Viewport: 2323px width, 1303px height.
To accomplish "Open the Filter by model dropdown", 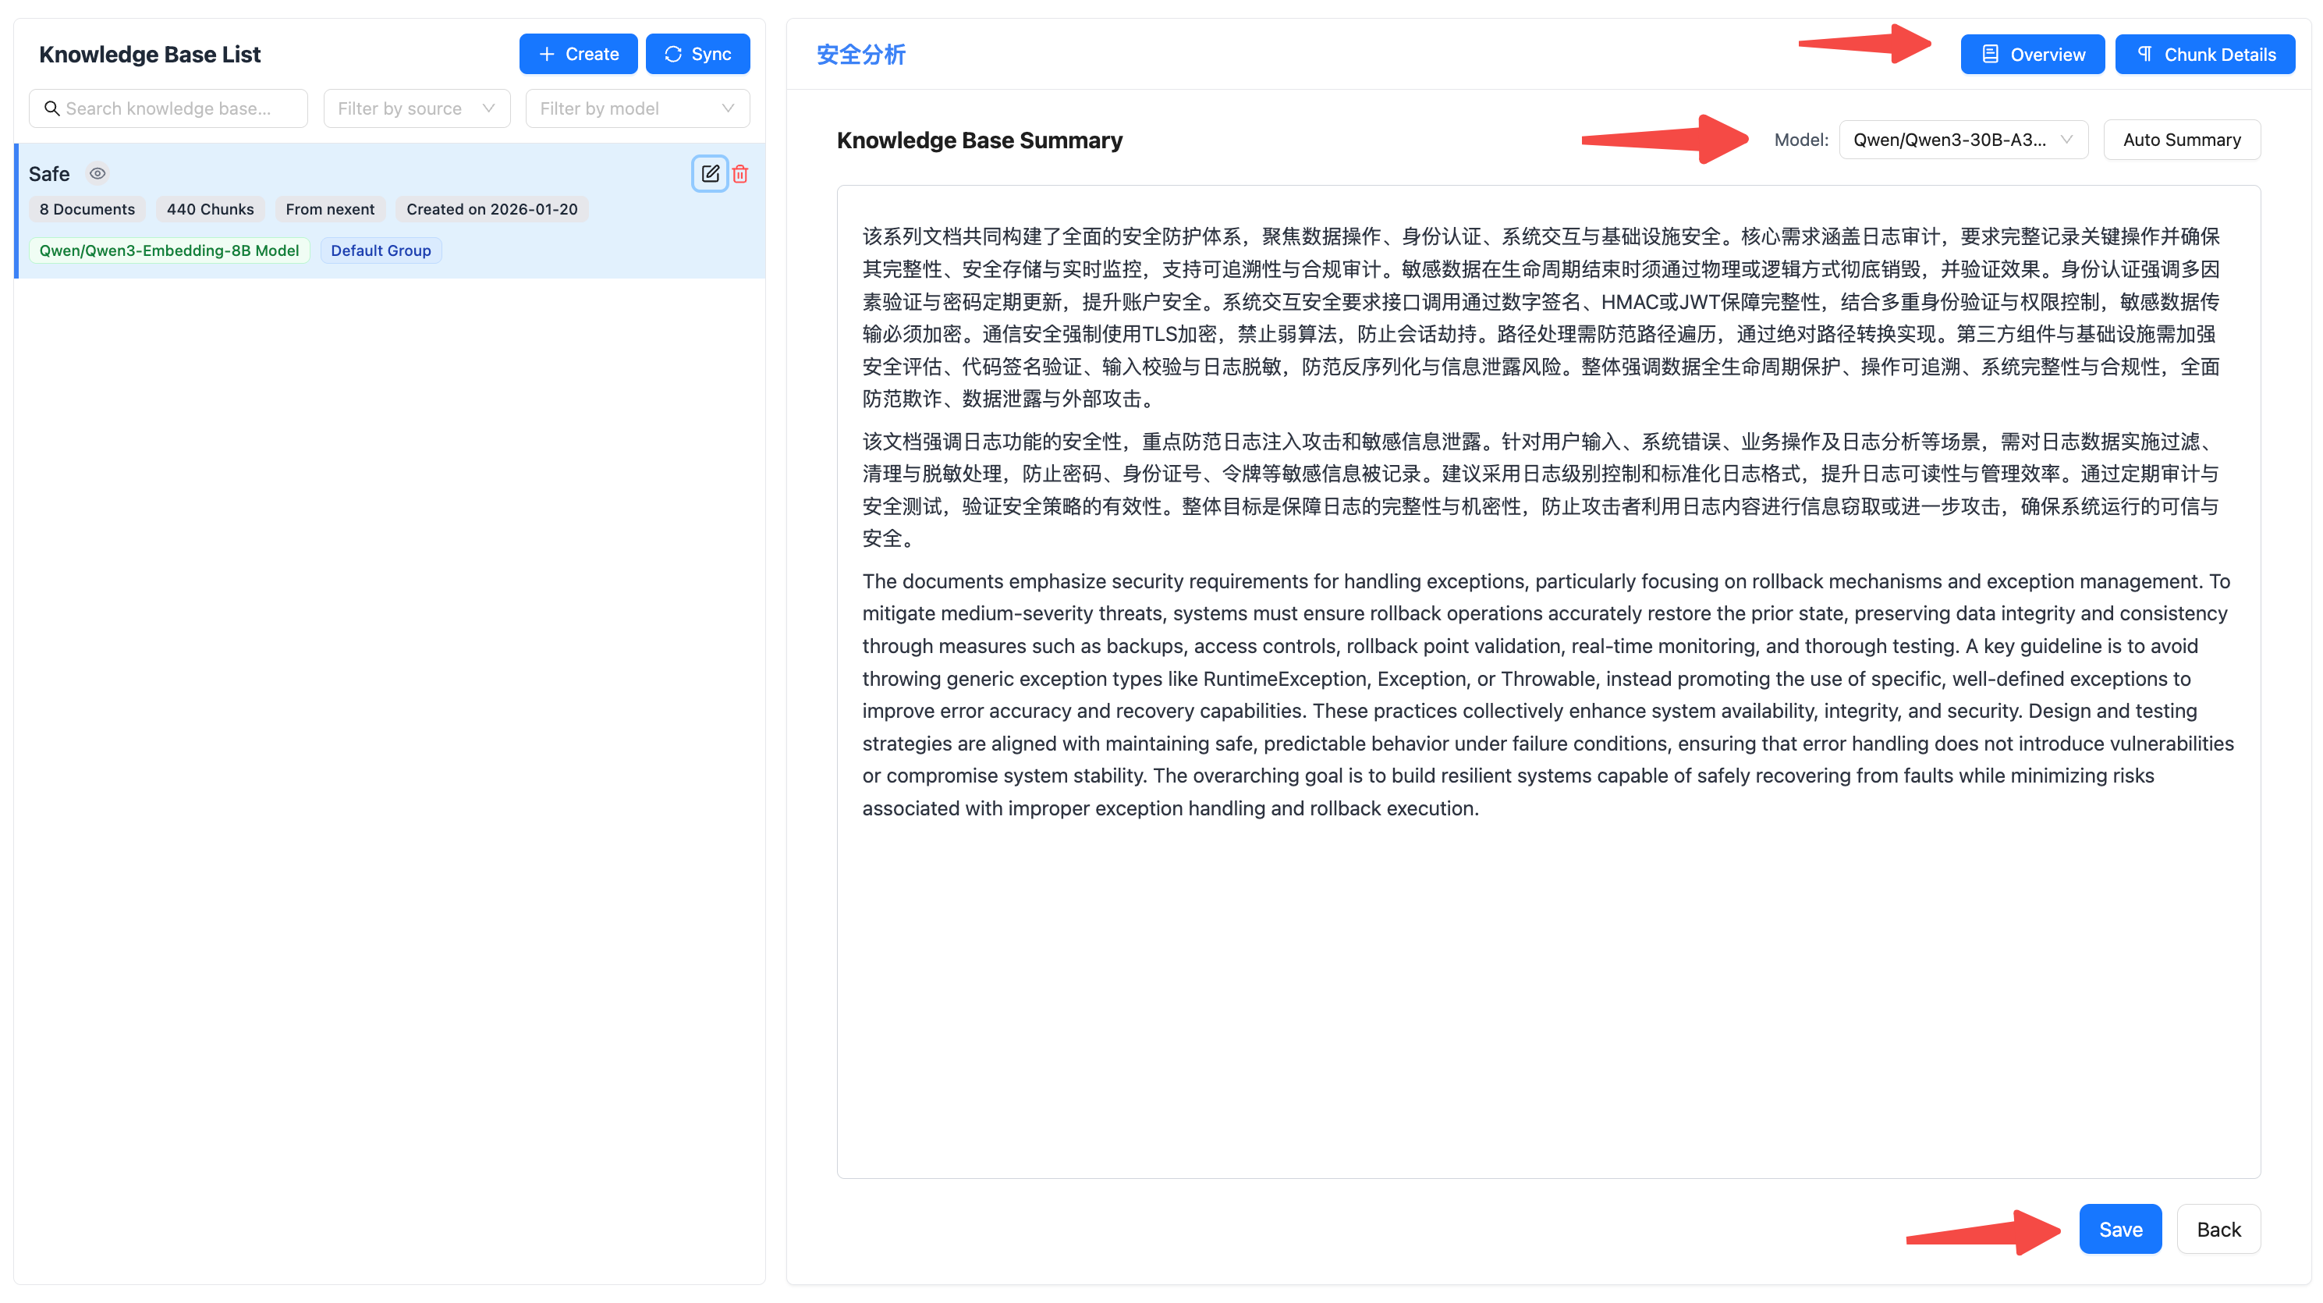I will pyautogui.click(x=637, y=108).
